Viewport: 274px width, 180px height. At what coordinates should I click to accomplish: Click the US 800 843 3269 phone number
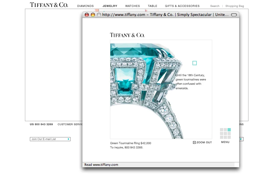[x=42, y=124]
